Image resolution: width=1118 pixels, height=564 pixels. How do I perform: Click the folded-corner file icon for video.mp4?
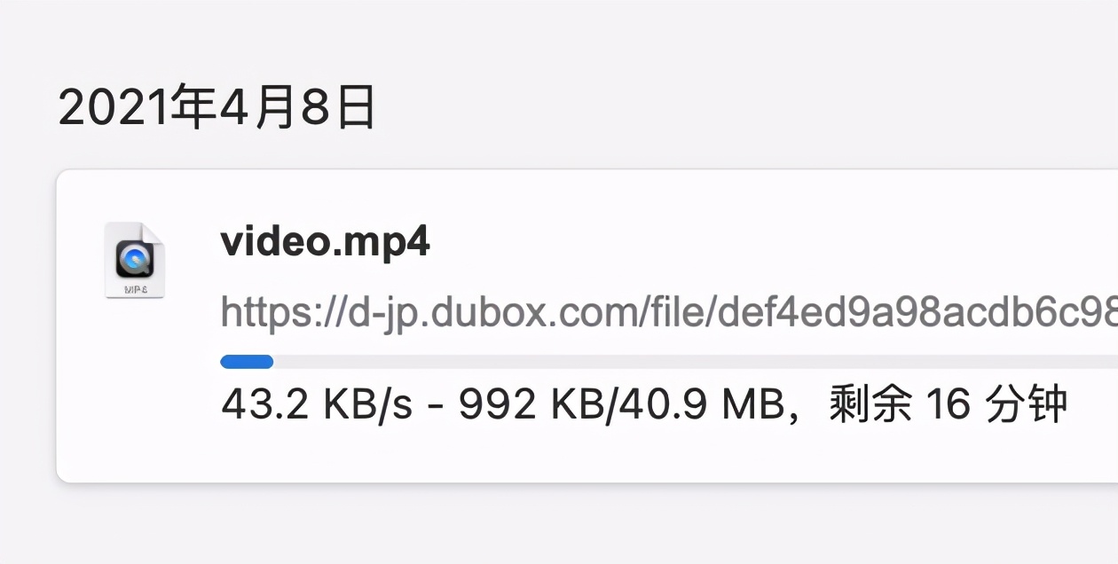coord(135,259)
